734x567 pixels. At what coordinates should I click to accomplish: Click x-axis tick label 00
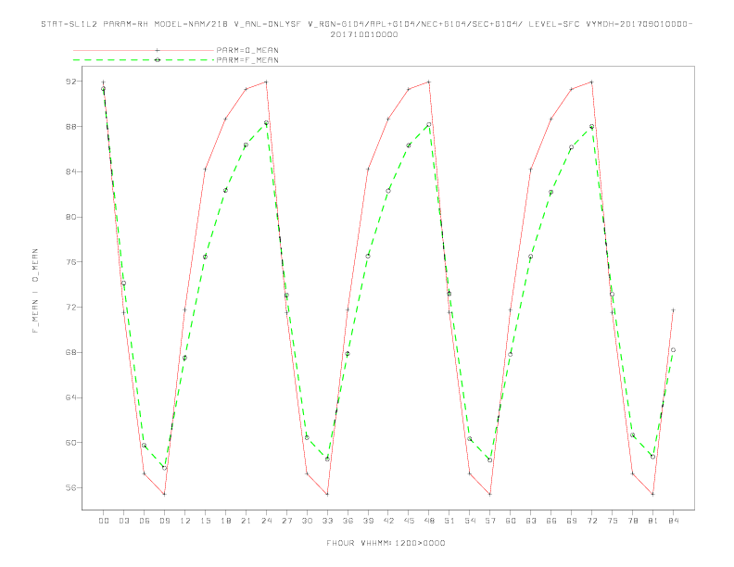[104, 521]
